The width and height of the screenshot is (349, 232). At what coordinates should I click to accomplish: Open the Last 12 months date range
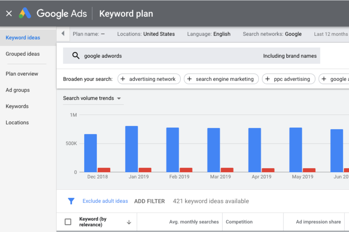click(x=331, y=34)
